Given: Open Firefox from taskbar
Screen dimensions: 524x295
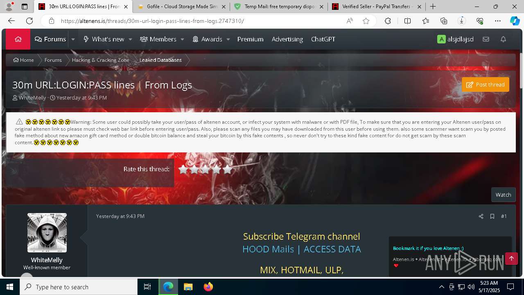Looking at the screenshot, I should click(x=208, y=287).
